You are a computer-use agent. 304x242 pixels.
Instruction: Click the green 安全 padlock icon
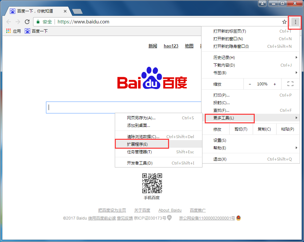click(x=38, y=22)
